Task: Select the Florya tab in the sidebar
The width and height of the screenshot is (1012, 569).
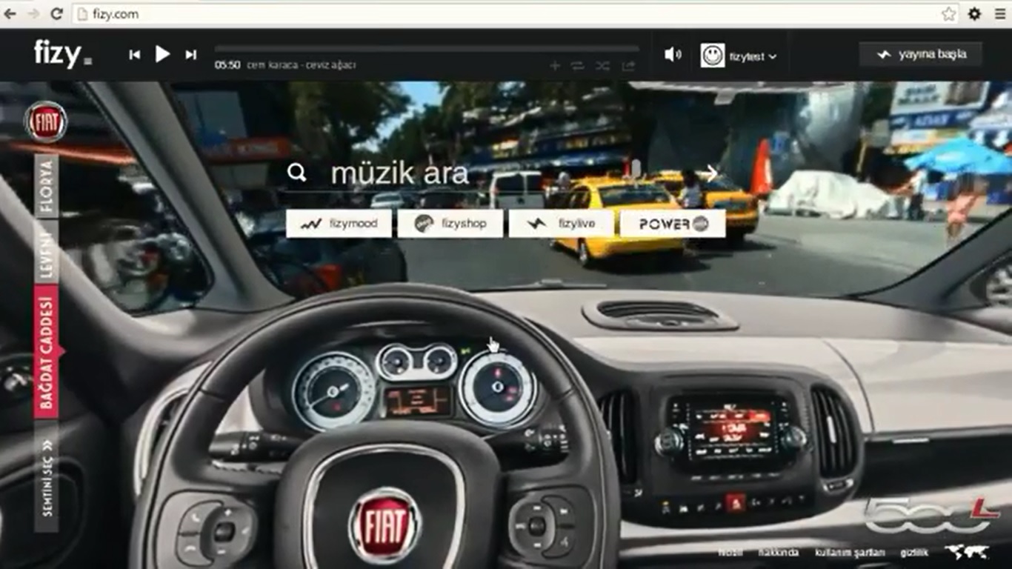Action: (46, 185)
